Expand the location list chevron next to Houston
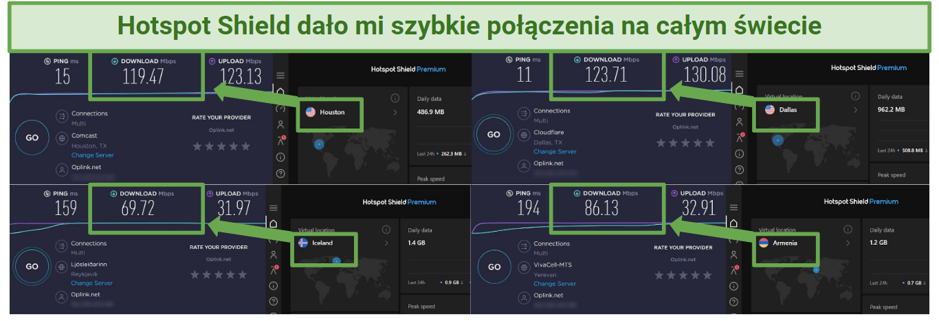 (x=395, y=112)
